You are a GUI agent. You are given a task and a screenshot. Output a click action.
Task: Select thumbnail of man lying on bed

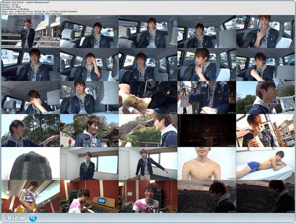coord(265,164)
